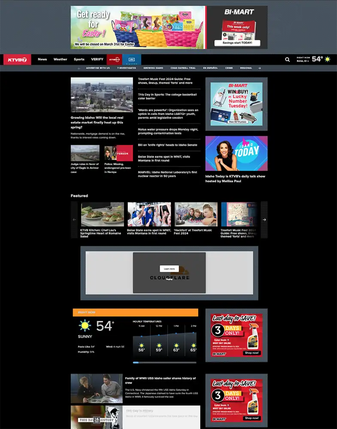Click the KTVB Kitchen salad featured thumbnail
Screen dimensions: 337x429
coord(102,214)
